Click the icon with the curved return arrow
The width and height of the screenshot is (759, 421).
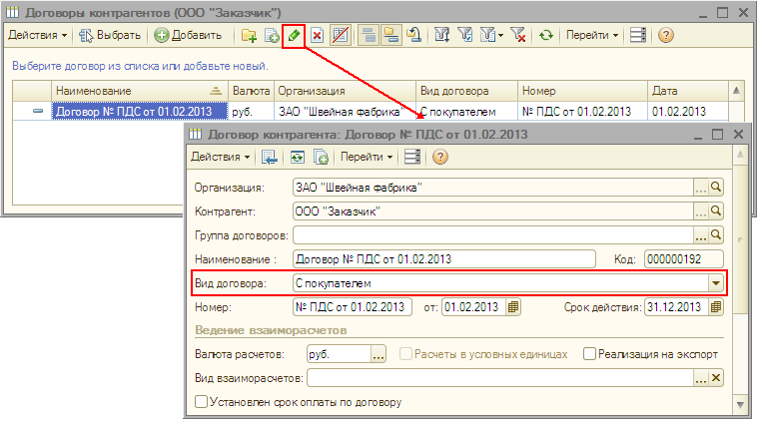pos(414,35)
